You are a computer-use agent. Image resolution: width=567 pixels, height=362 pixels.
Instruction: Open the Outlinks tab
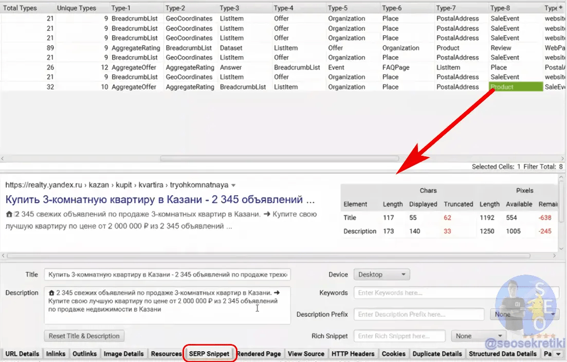pos(85,354)
